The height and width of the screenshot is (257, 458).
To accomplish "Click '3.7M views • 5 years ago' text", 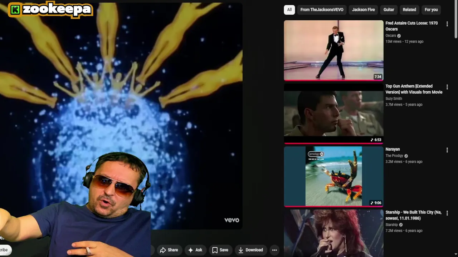I will tap(404, 105).
